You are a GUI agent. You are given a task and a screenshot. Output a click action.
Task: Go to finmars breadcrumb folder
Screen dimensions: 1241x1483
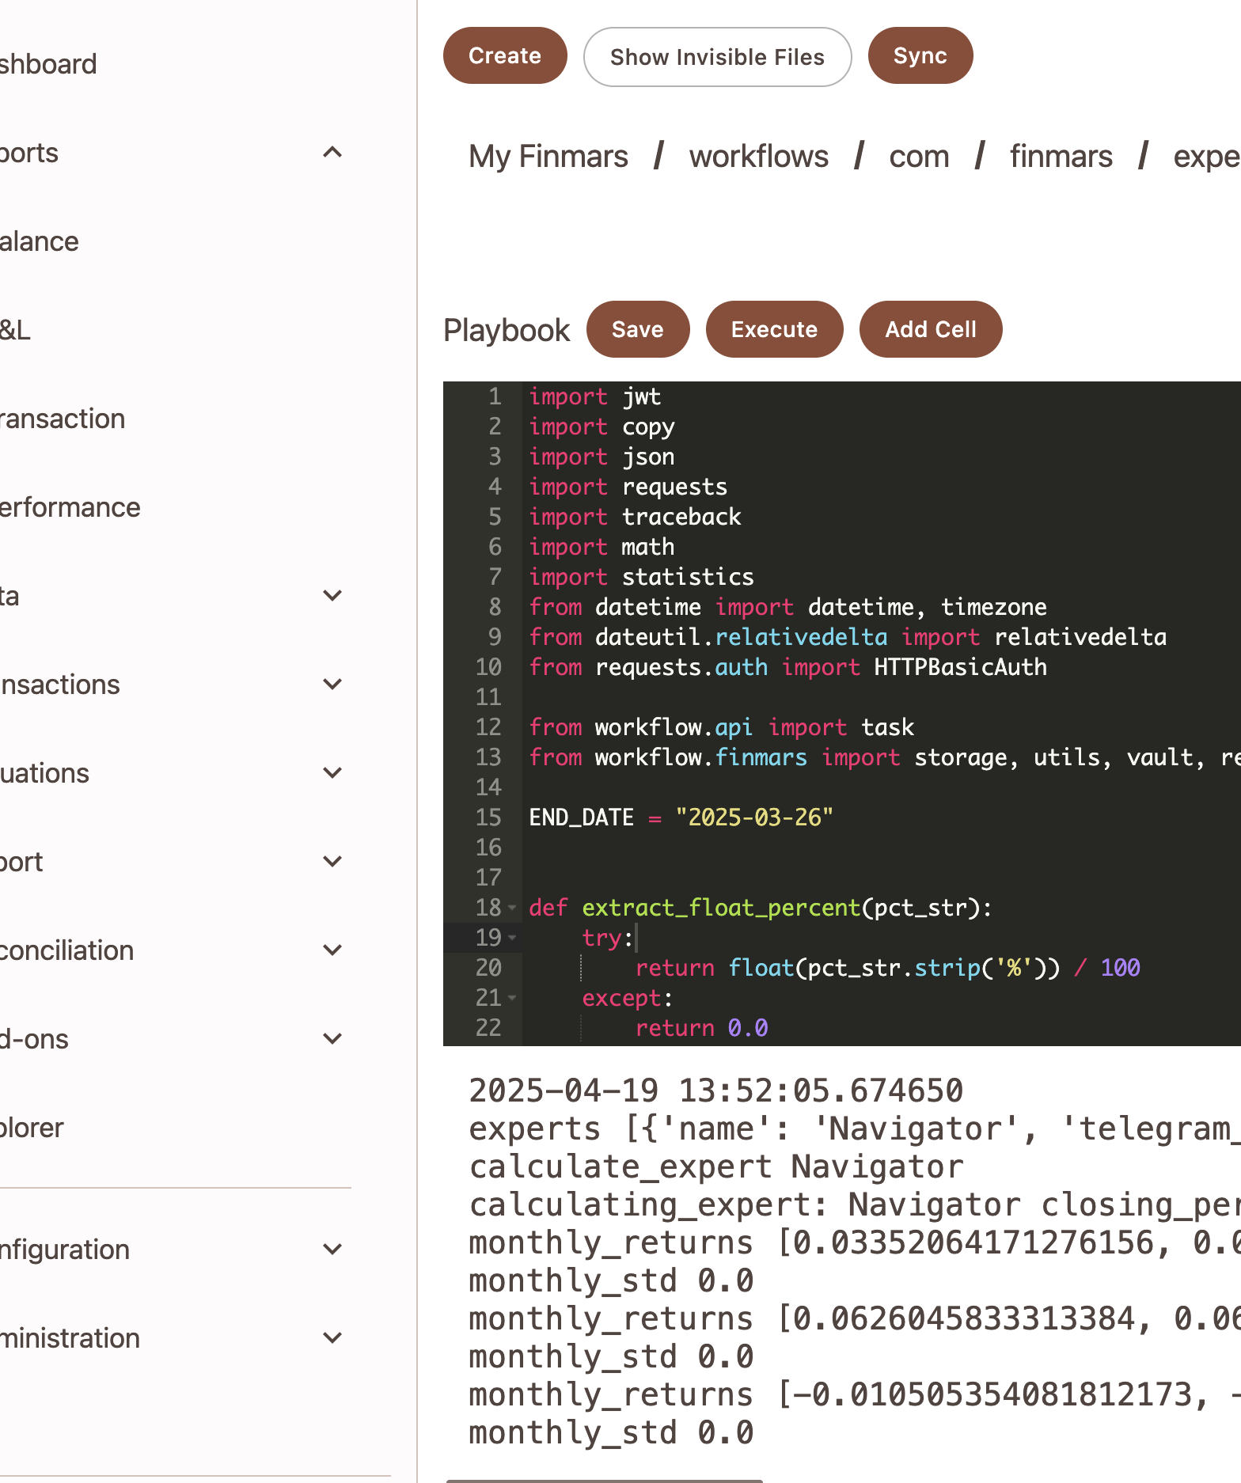click(1061, 157)
